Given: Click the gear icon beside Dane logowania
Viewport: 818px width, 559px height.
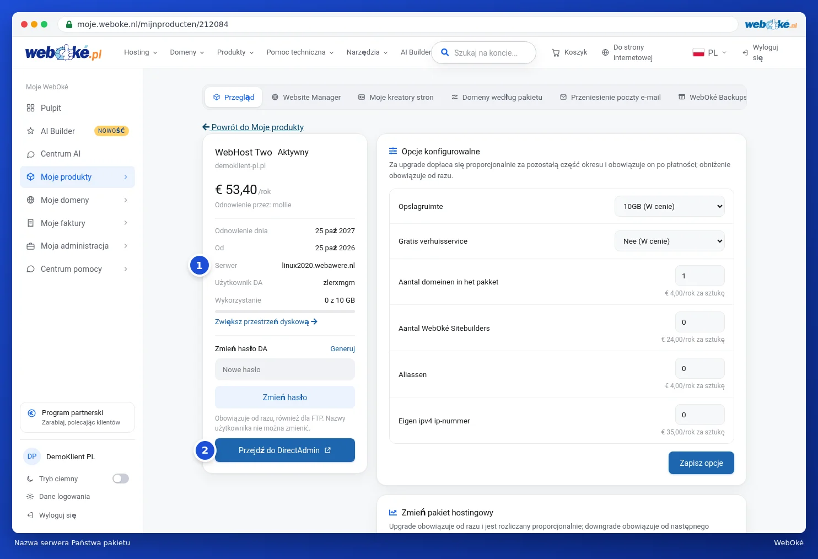Looking at the screenshot, I should tap(30, 497).
